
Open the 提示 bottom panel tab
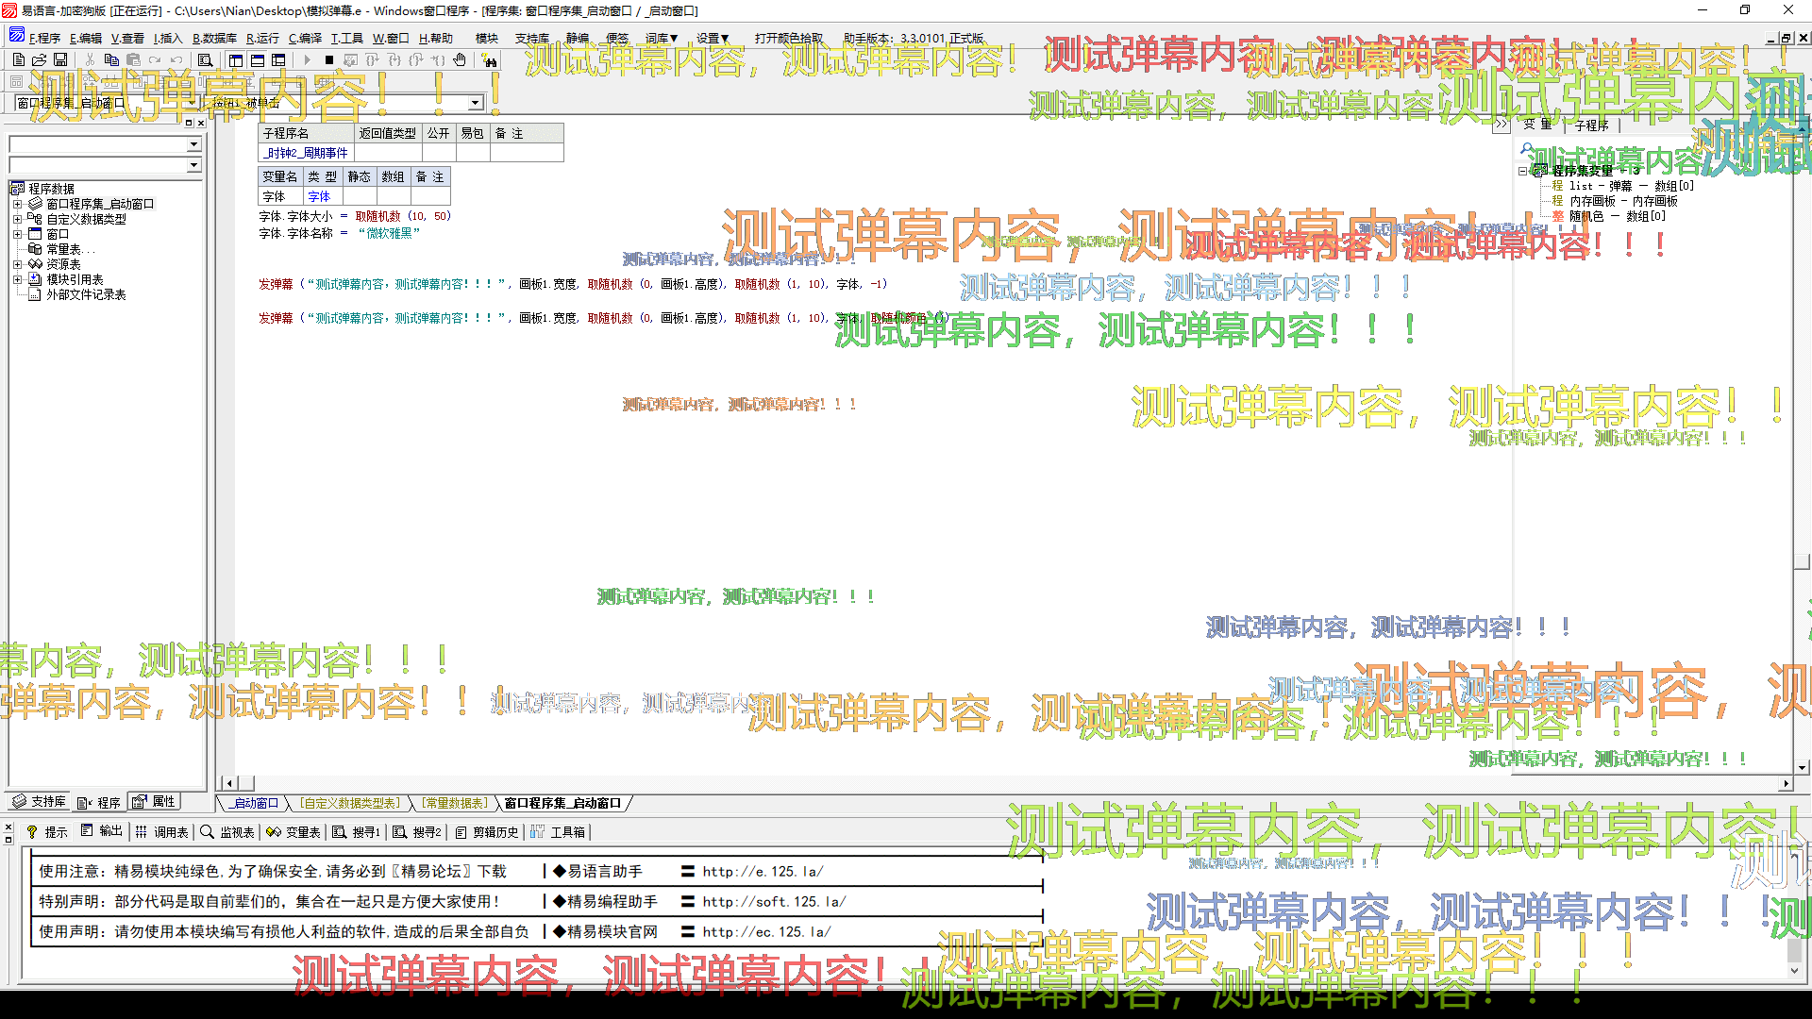pos(47,831)
